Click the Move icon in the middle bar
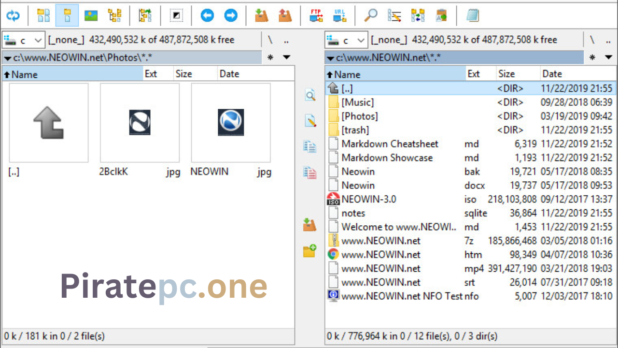This screenshot has width=618, height=348. pyautogui.click(x=310, y=172)
